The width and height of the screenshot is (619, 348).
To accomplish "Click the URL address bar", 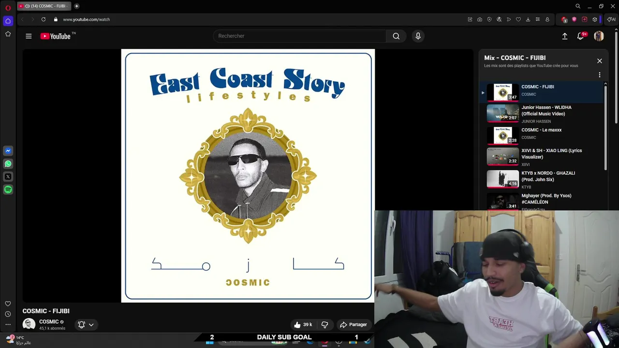I will [261, 19].
